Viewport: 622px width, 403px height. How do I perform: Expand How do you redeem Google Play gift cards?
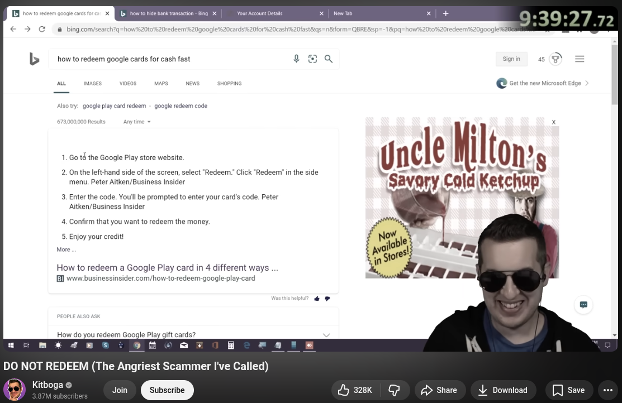[193, 335]
